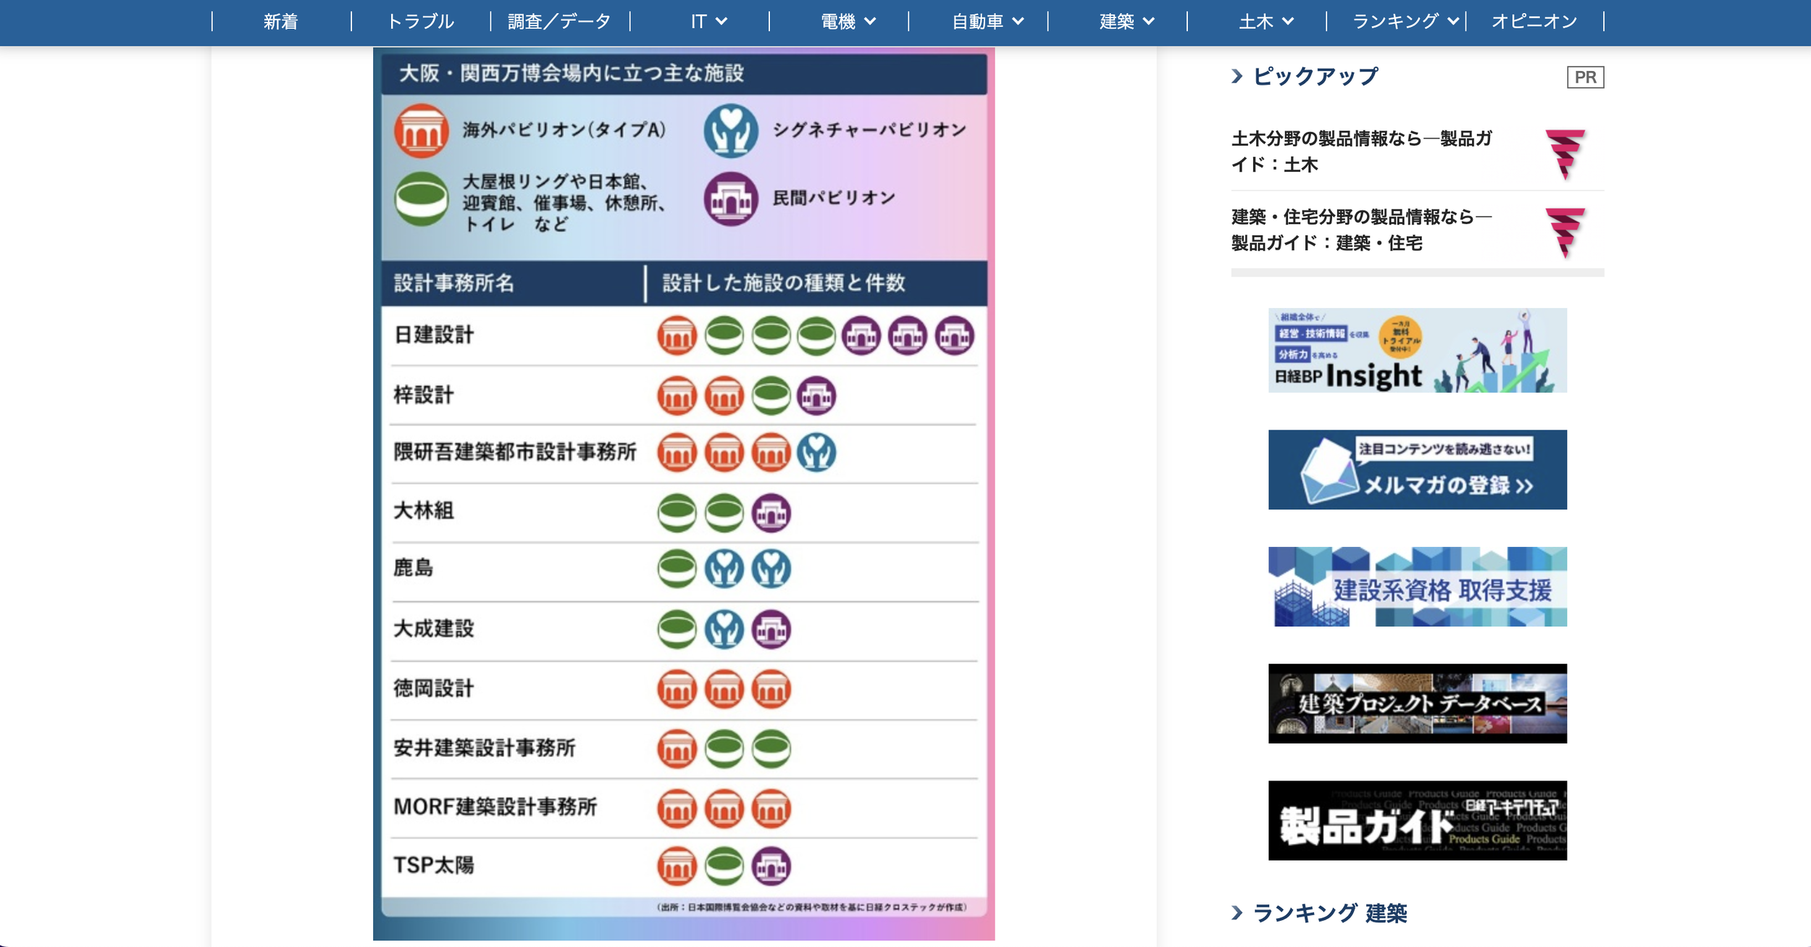Click the シグネチャーパビリオン legend icon

click(x=731, y=131)
